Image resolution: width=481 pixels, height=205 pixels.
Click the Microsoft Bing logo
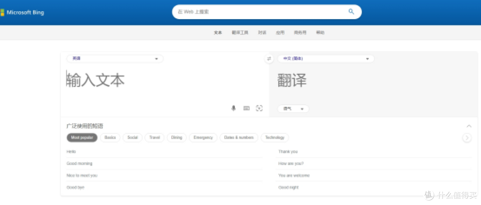point(22,12)
